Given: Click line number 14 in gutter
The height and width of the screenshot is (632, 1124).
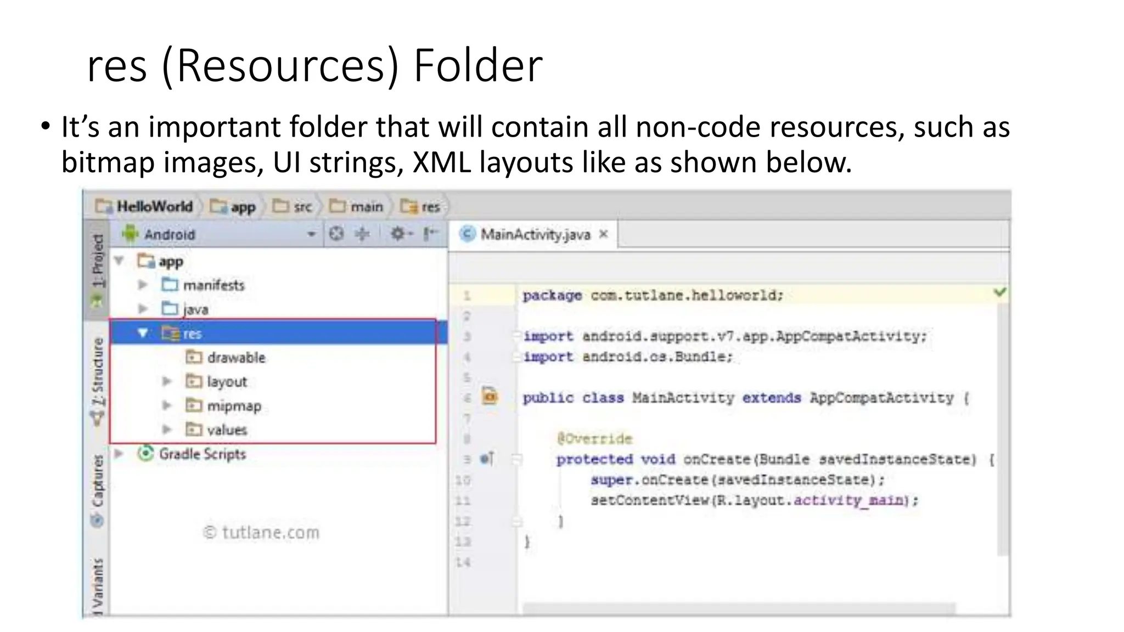Looking at the screenshot, I should [x=463, y=562].
